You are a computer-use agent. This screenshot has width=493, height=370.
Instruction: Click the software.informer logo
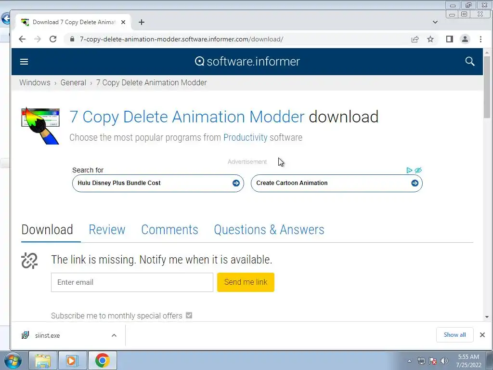point(247,61)
